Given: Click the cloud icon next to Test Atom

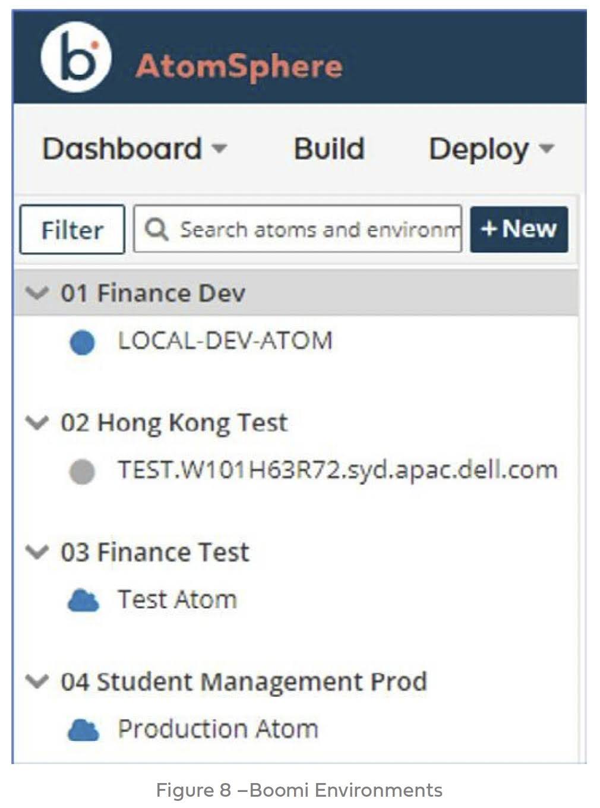Looking at the screenshot, I should pyautogui.click(x=83, y=601).
